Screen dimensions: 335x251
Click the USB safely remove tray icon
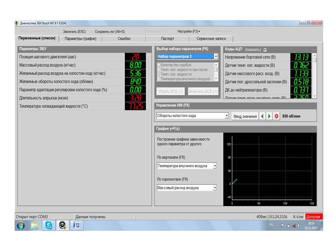click(289, 226)
